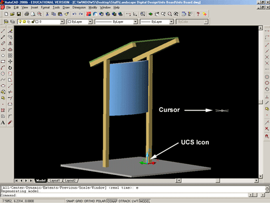
Task: Click the GRID status button
Action: click(x=79, y=201)
